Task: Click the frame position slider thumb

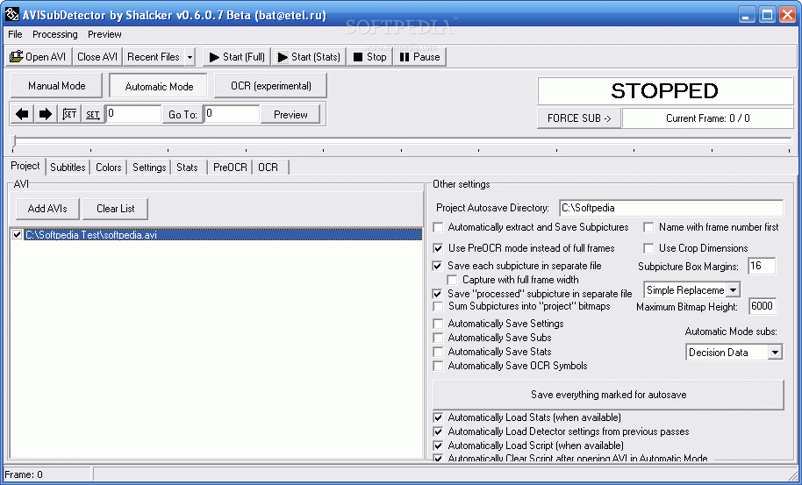Action: [x=14, y=141]
